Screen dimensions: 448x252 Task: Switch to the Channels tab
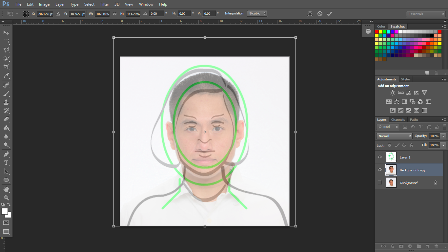pos(398,119)
